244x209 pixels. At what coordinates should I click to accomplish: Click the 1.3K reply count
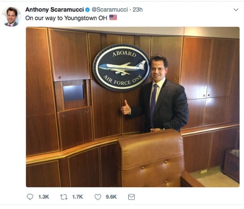click(x=44, y=197)
